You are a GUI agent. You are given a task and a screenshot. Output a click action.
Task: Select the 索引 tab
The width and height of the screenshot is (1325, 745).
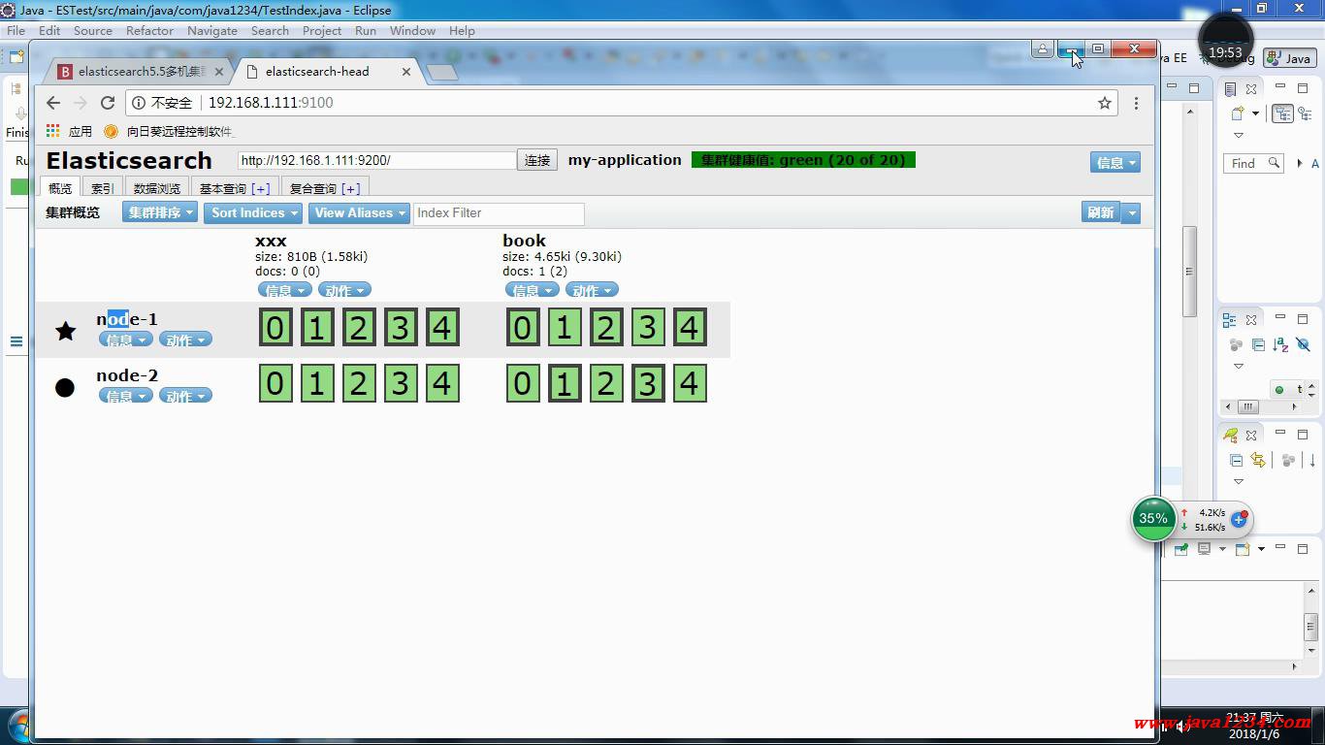point(103,188)
